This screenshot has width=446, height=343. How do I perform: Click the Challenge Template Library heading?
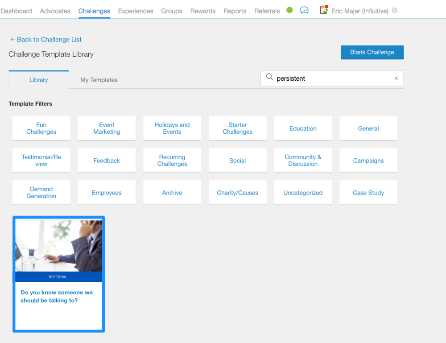coord(51,54)
